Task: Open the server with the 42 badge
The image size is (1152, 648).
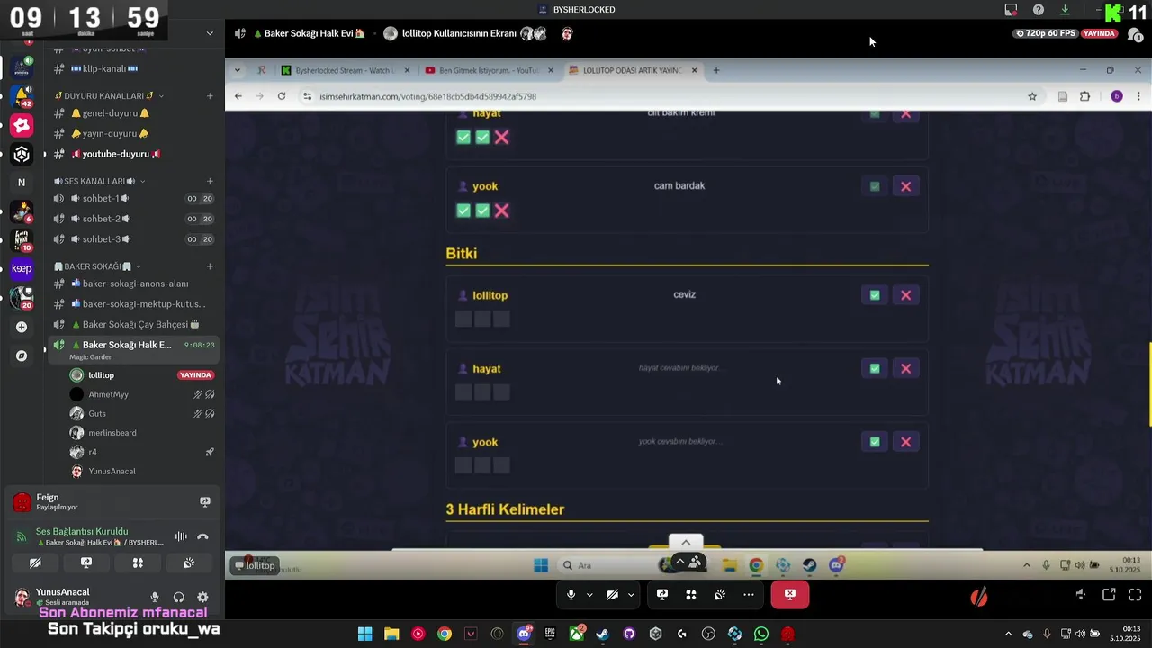Action: 22,96
